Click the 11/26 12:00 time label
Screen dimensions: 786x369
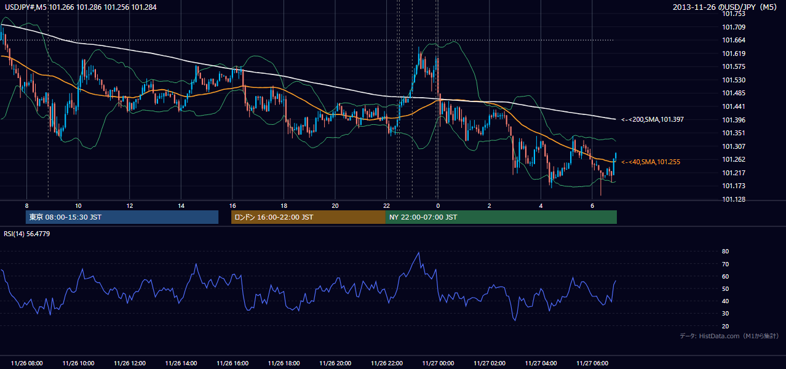tap(130, 363)
